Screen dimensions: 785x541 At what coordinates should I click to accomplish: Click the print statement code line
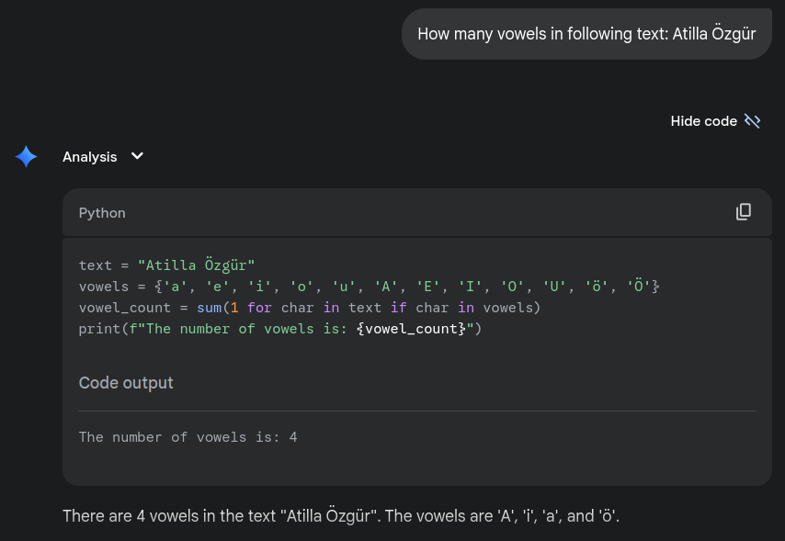click(279, 329)
